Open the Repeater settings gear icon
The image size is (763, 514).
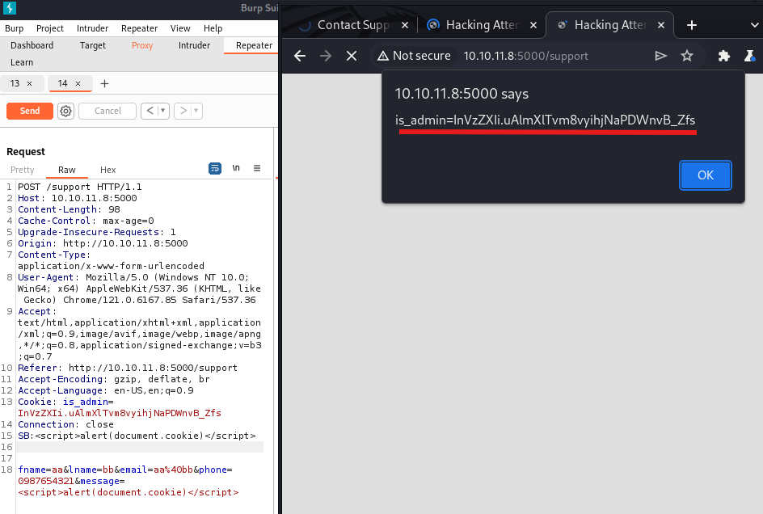[65, 111]
